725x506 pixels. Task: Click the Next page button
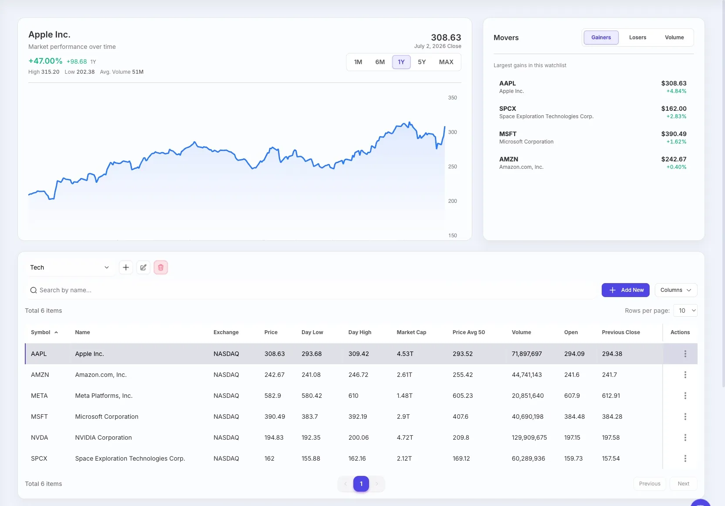(x=683, y=484)
